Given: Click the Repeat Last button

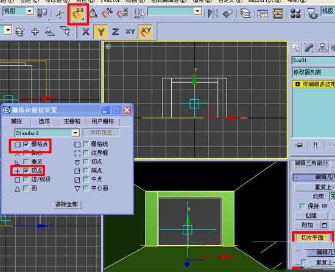Looking at the screenshot, I should [x=315, y=187].
